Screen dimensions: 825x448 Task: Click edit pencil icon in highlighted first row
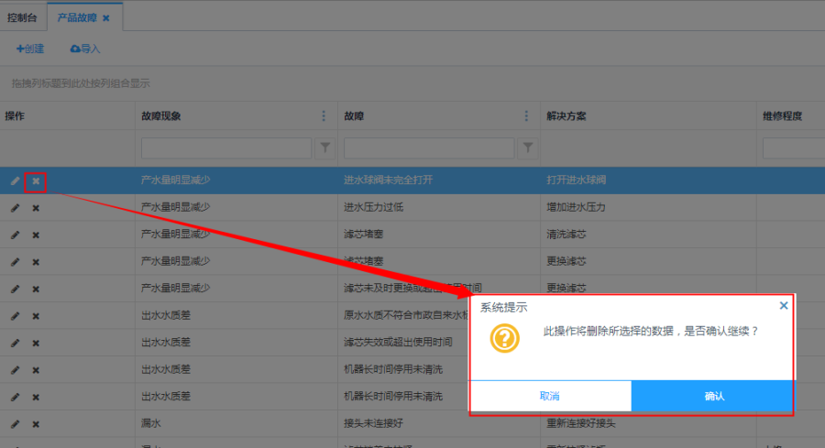pos(15,181)
